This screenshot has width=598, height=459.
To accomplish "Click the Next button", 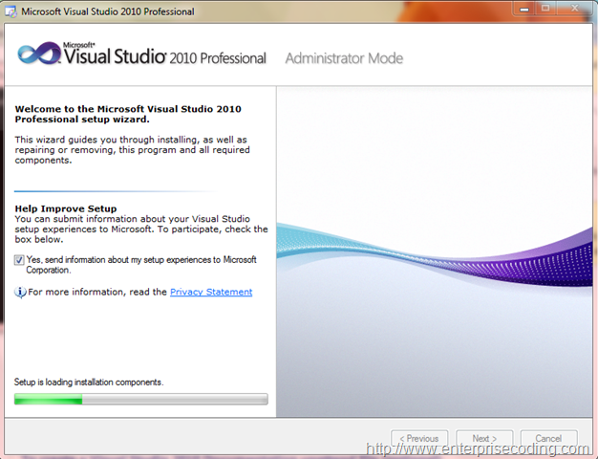I will click(x=484, y=438).
